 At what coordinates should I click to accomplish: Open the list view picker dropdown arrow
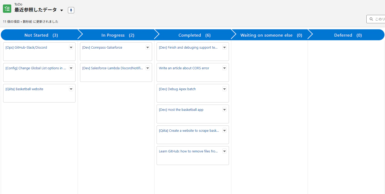[x=62, y=10]
